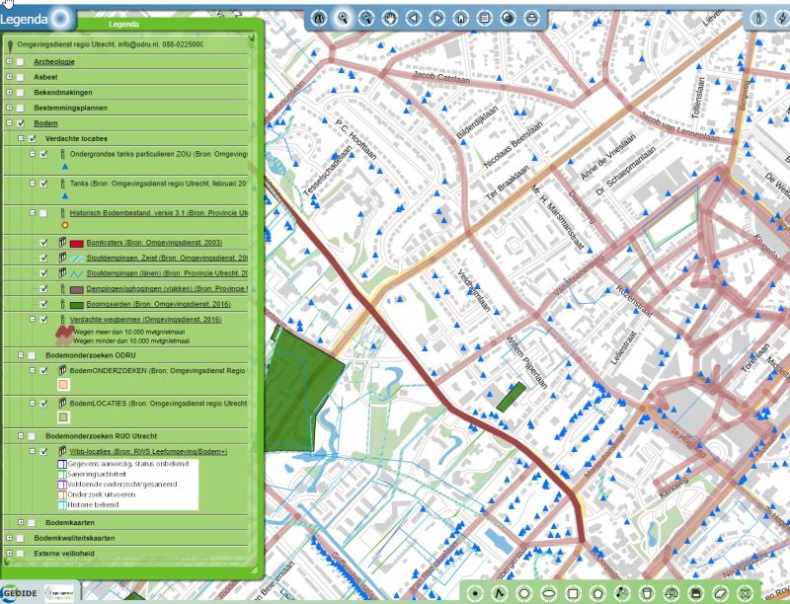Open the Archeologie layer link
Image resolution: width=790 pixels, height=604 pixels.
(54, 62)
